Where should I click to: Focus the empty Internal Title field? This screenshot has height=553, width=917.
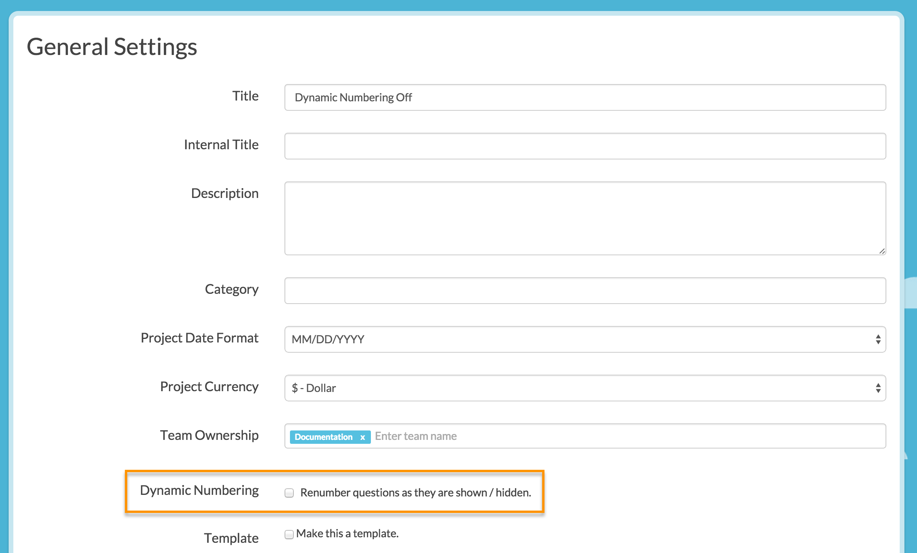click(585, 146)
